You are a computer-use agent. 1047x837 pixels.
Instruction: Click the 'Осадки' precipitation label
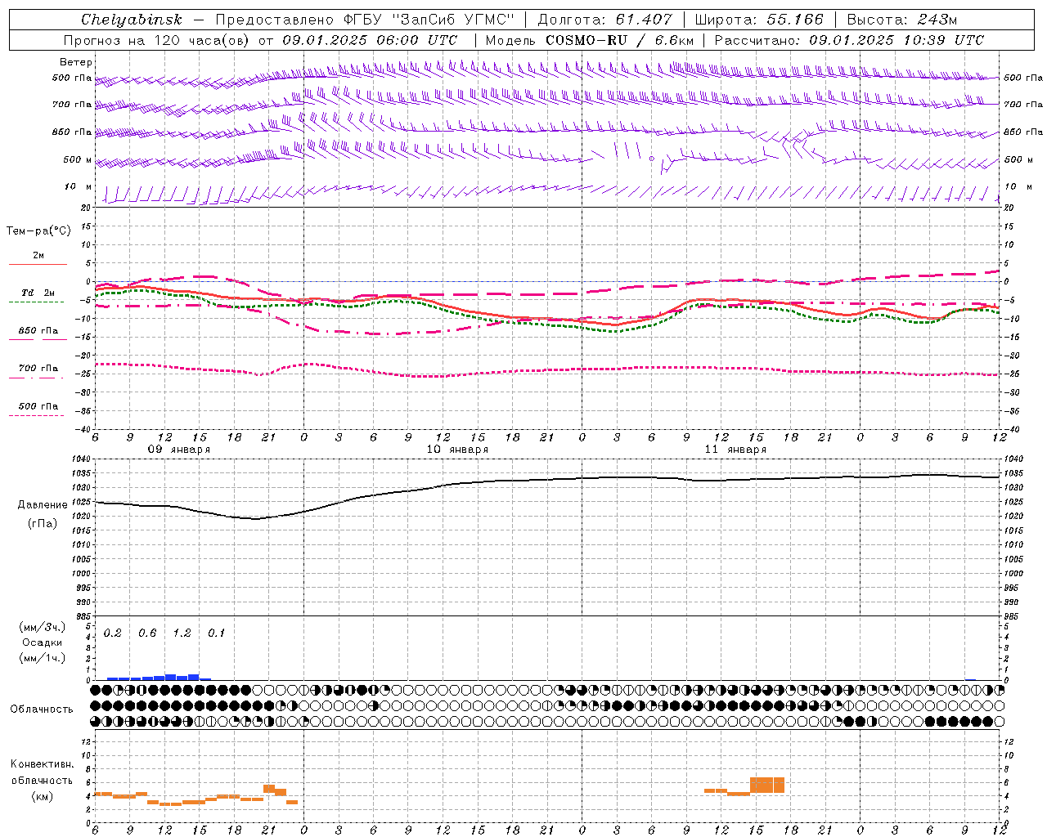pos(43,642)
